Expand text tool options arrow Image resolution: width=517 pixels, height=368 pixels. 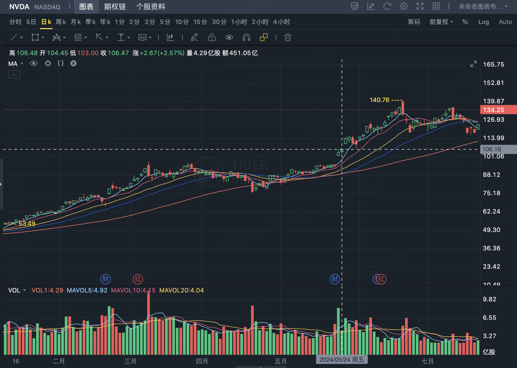(x=150, y=38)
